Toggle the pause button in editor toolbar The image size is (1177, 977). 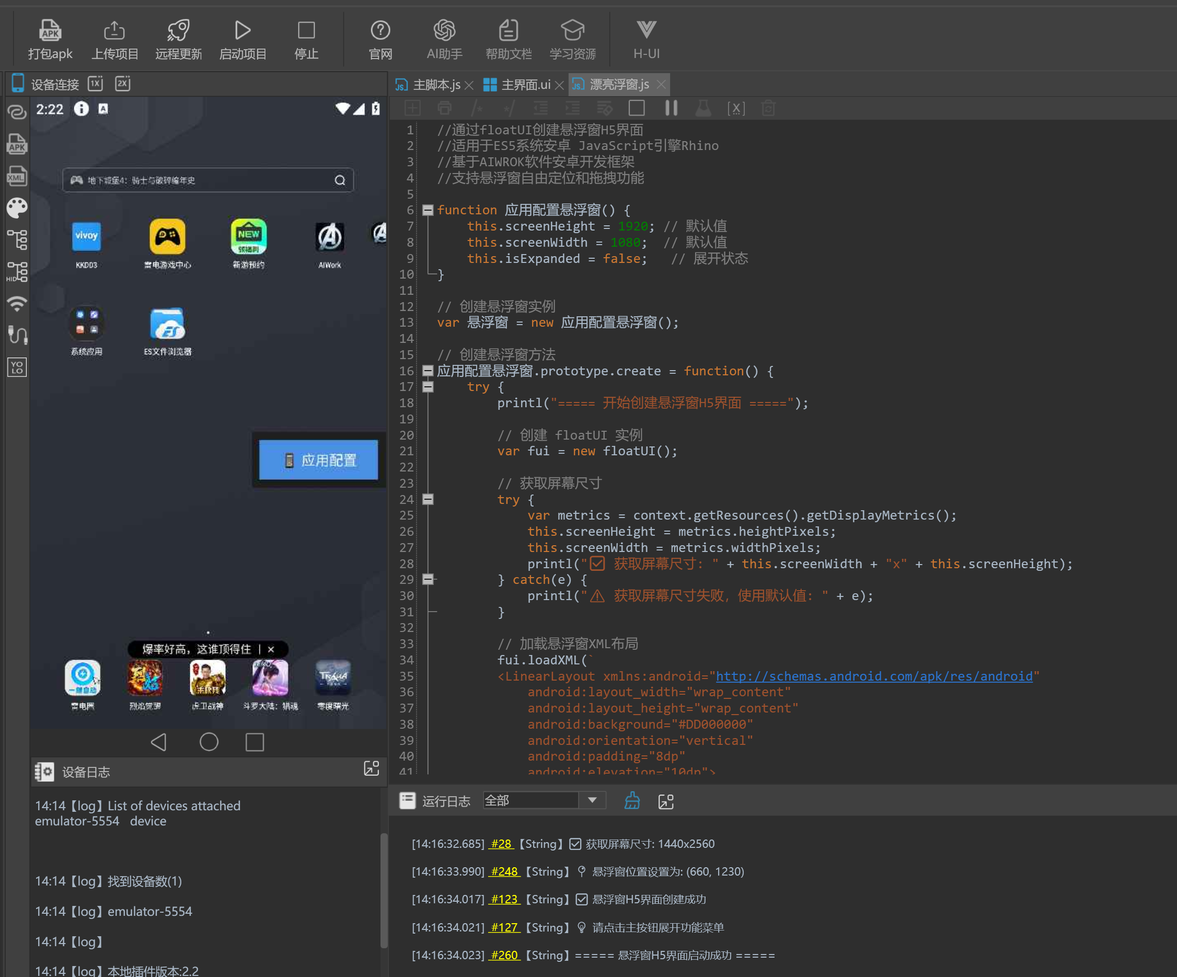pyautogui.click(x=671, y=108)
